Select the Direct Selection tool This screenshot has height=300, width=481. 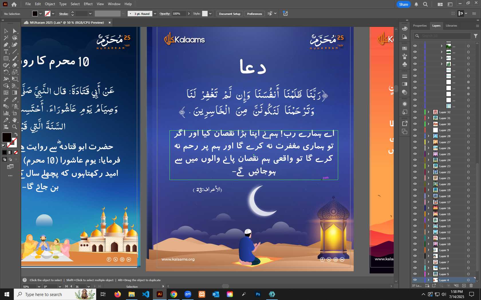15,31
